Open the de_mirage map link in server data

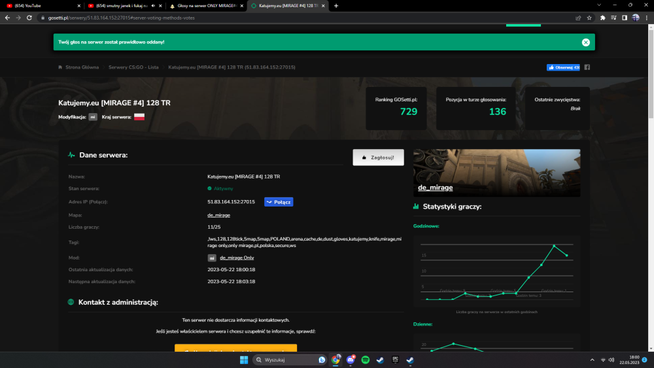coord(218,215)
